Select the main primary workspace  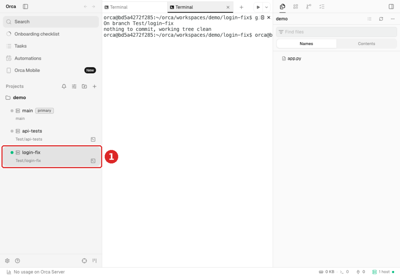51,114
